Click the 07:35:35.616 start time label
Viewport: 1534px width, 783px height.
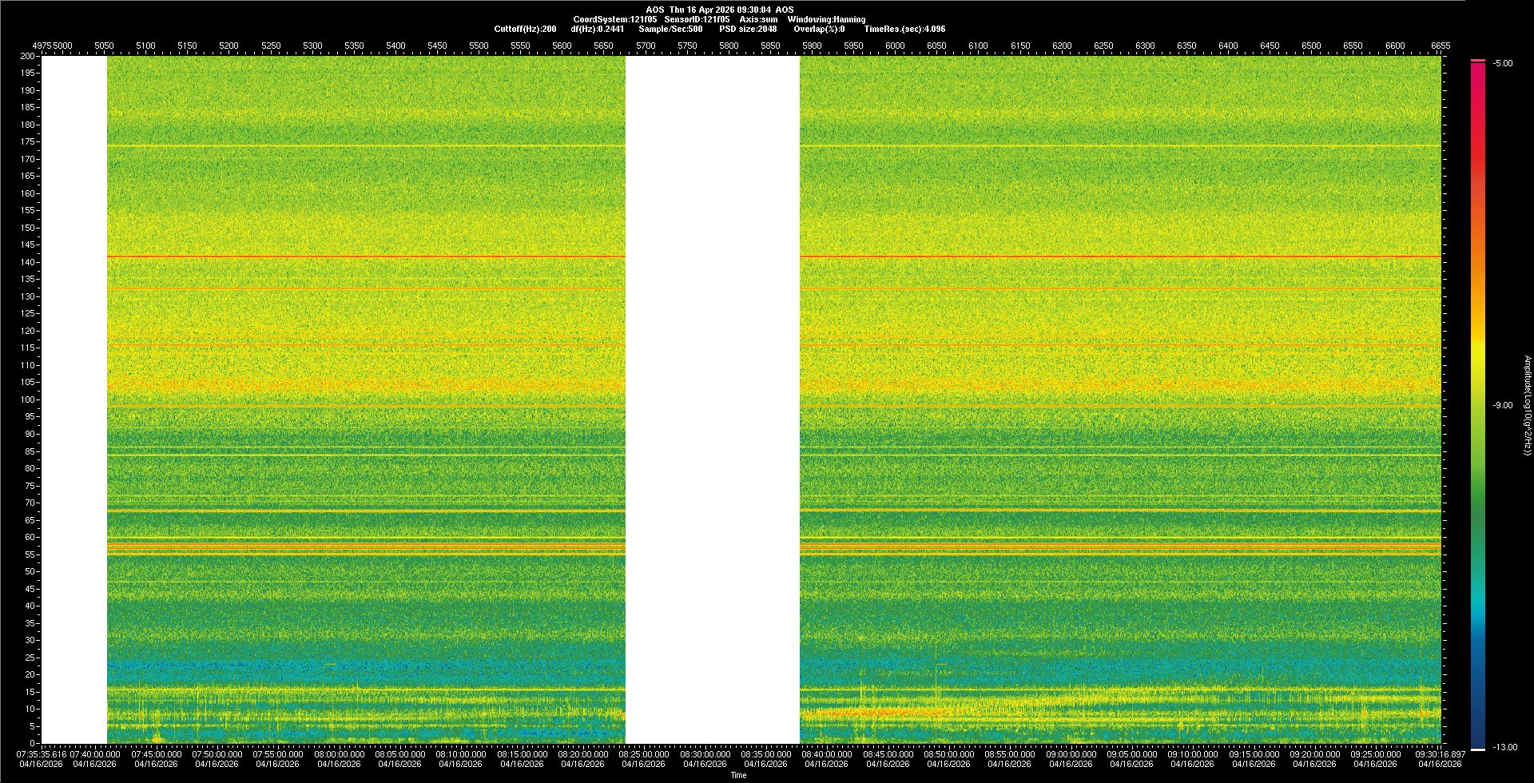click(42, 754)
